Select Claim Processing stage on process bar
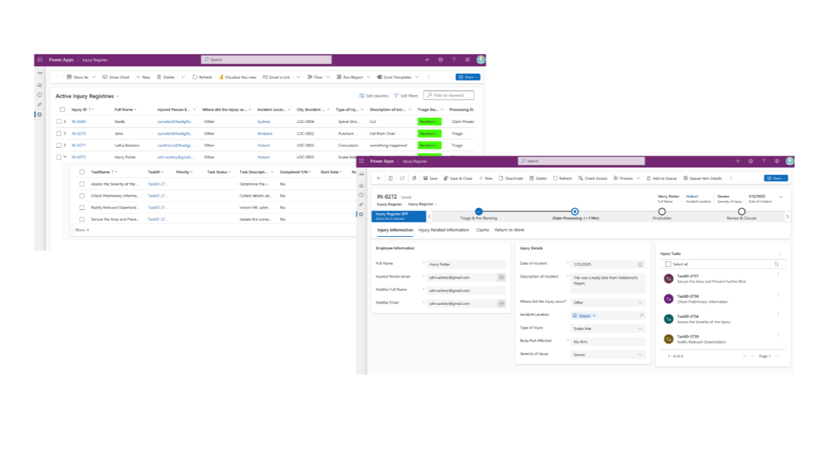 pyautogui.click(x=575, y=212)
